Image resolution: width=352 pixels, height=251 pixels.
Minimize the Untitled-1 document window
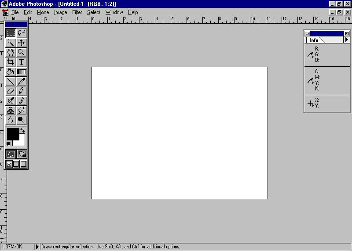point(333,12)
